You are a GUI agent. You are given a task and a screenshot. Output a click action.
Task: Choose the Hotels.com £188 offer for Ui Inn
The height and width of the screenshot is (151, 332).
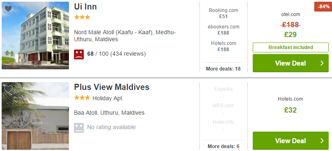(223, 46)
